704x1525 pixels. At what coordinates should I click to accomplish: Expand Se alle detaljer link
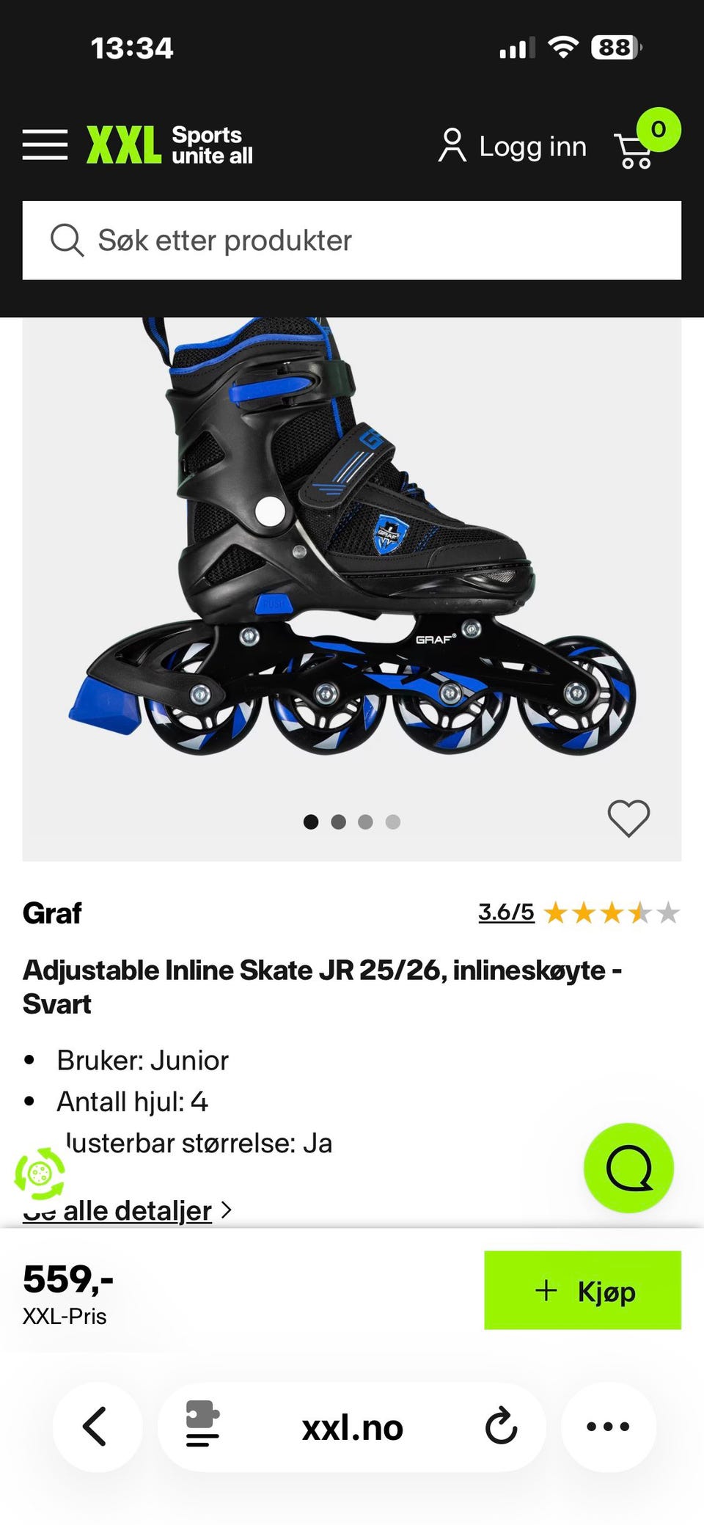(x=128, y=1210)
